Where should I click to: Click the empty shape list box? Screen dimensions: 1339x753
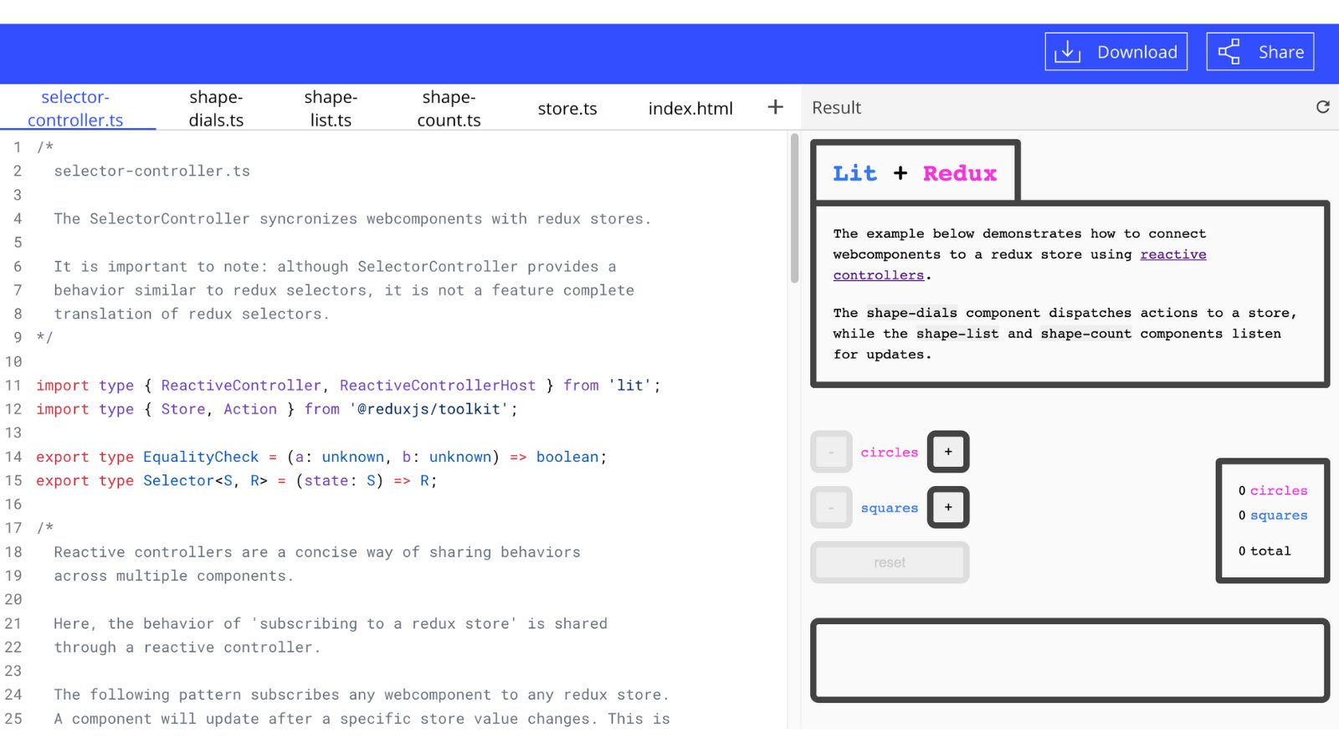(1070, 660)
